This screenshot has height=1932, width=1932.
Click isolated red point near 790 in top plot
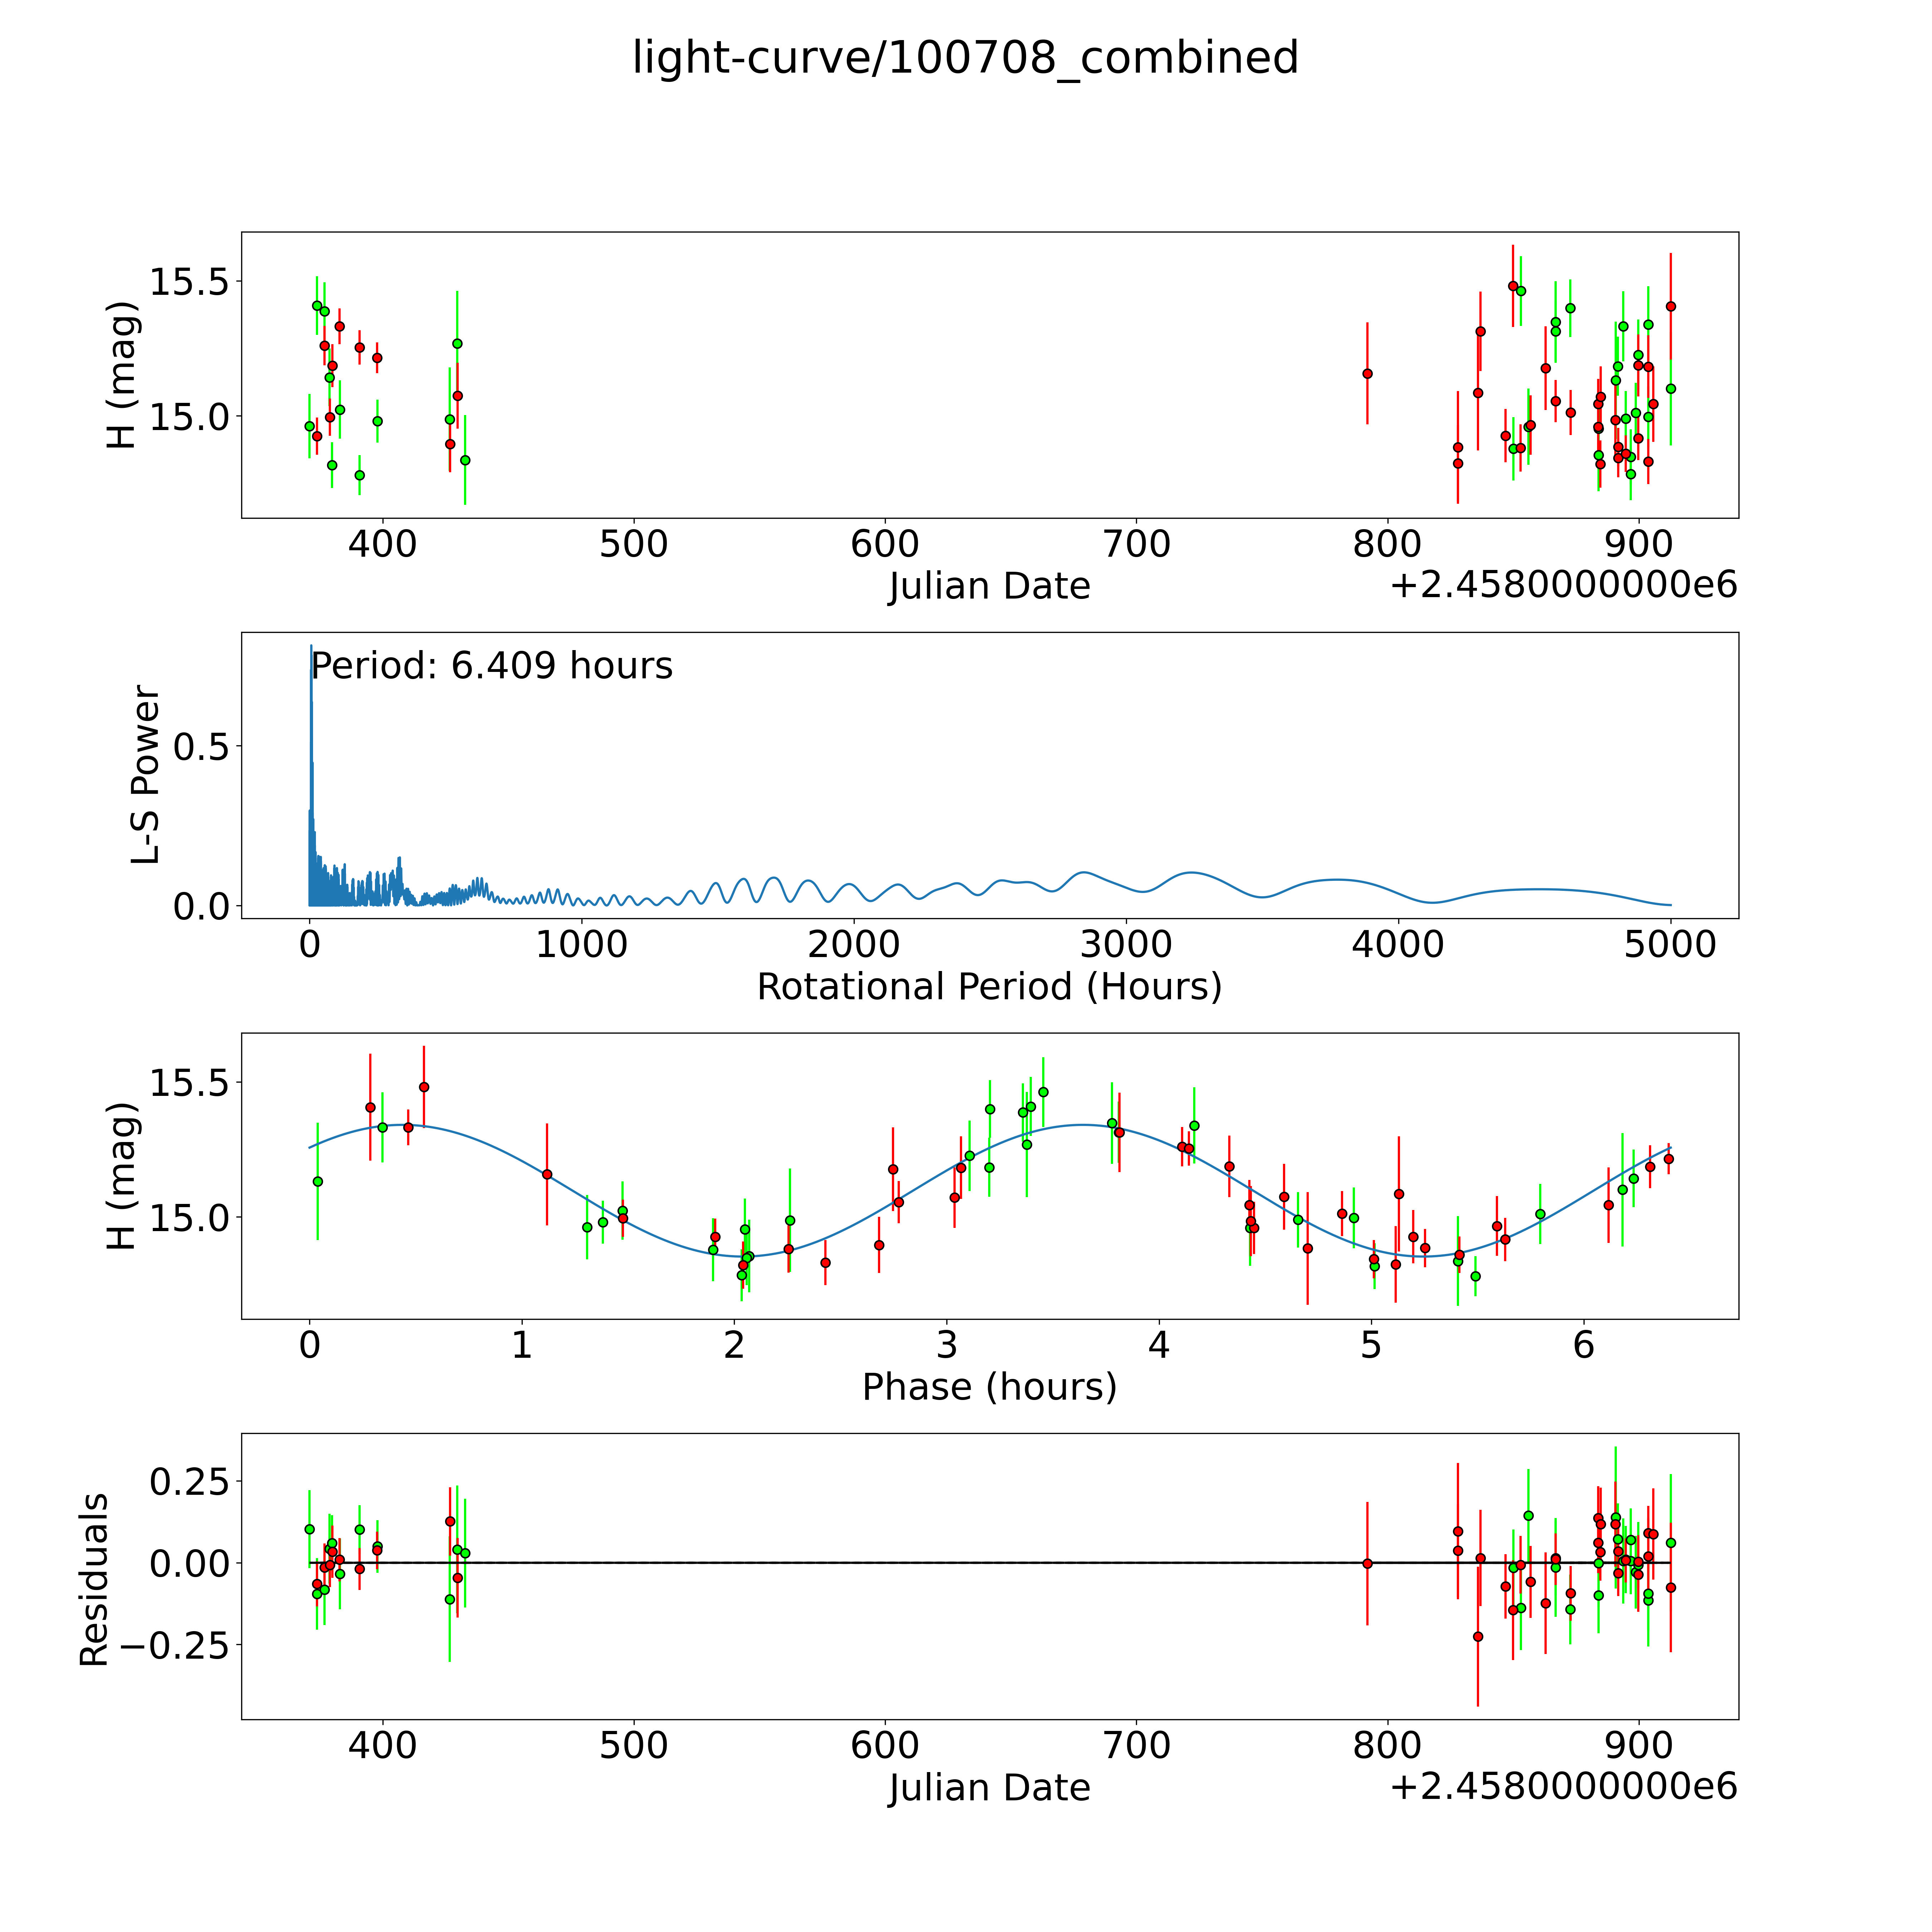click(1367, 374)
